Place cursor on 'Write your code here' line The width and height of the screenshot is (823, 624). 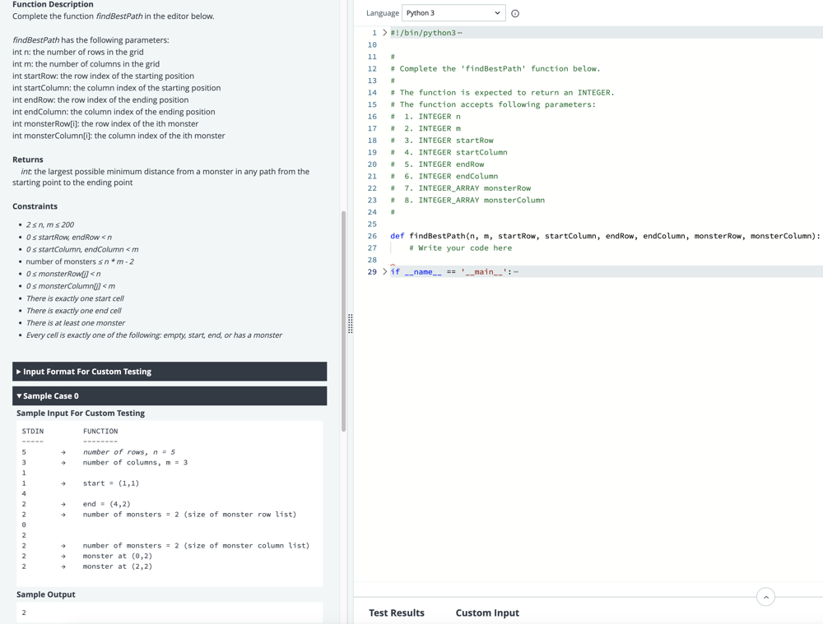(x=464, y=247)
